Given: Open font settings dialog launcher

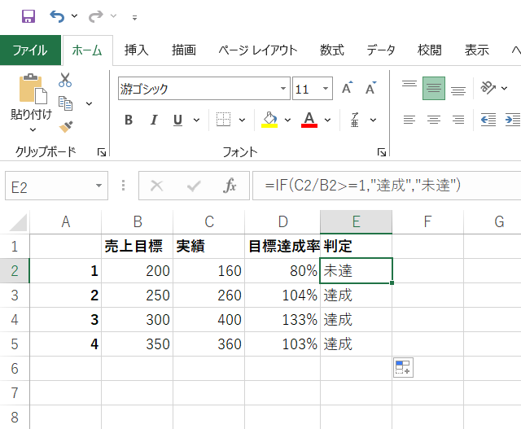Looking at the screenshot, I should coord(381,152).
